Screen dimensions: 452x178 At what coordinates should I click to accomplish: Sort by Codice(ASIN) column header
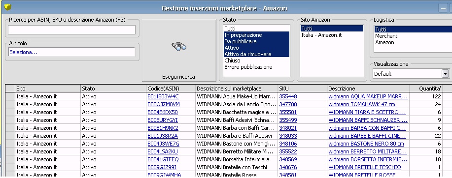(x=171, y=89)
